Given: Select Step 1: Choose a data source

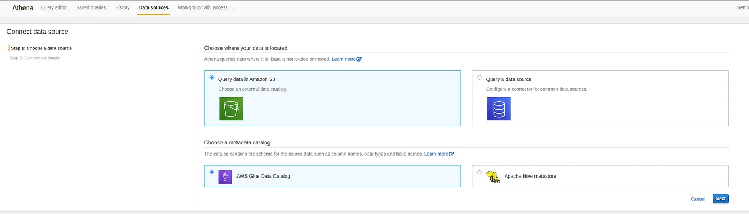Looking at the screenshot, I should coord(41,48).
